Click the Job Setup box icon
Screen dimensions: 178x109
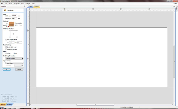pyautogui.click(x=5, y=10)
